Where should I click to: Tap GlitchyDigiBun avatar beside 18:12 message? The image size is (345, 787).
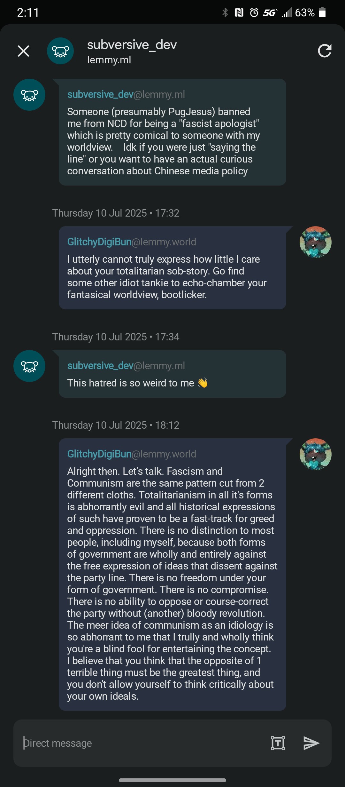point(315,454)
